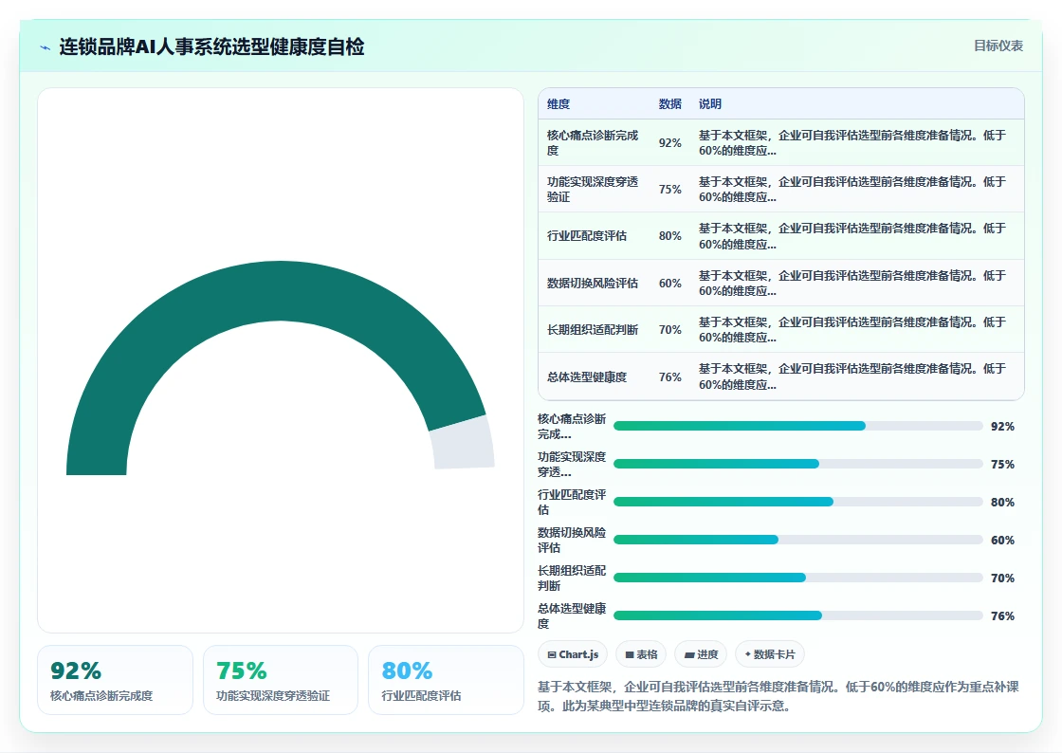Click the description text in the 核心痛点诊断完成度 row
This screenshot has height=753, width=1062.
pyautogui.click(x=852, y=143)
